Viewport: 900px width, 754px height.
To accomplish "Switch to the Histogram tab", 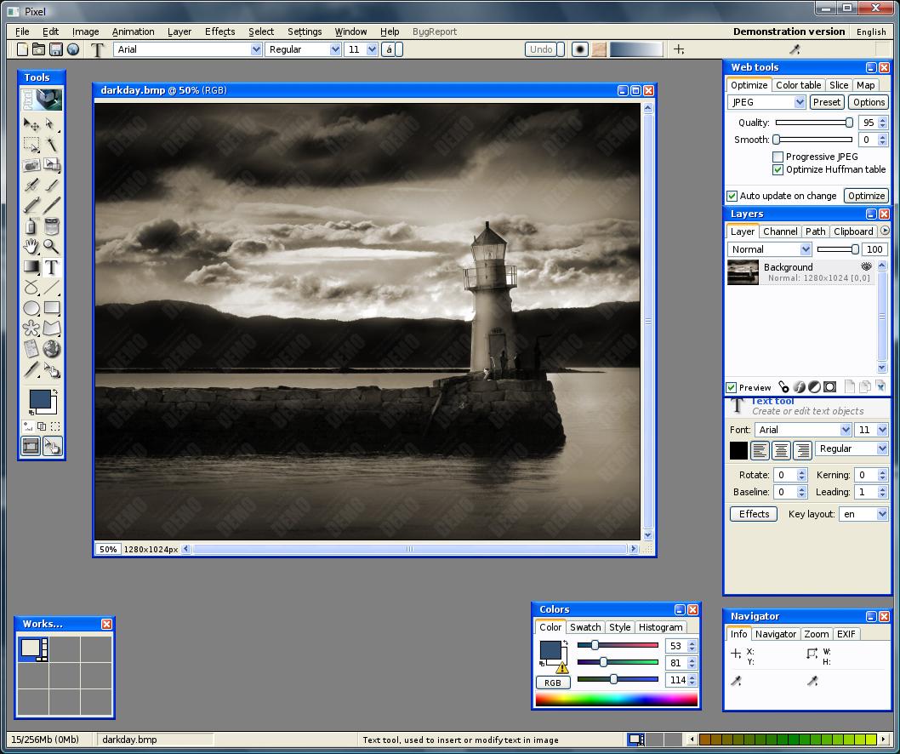I will [660, 627].
